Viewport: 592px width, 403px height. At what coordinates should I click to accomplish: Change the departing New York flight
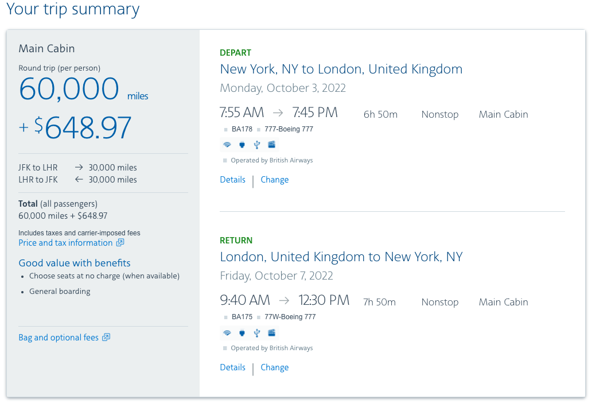[x=274, y=179]
